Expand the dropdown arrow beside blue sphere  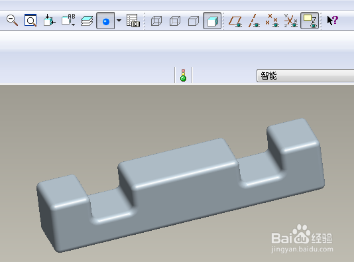click(x=119, y=21)
